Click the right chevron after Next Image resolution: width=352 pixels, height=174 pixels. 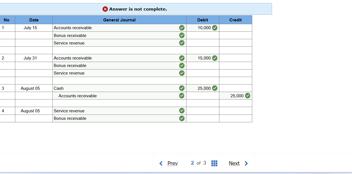pyautogui.click(x=246, y=163)
